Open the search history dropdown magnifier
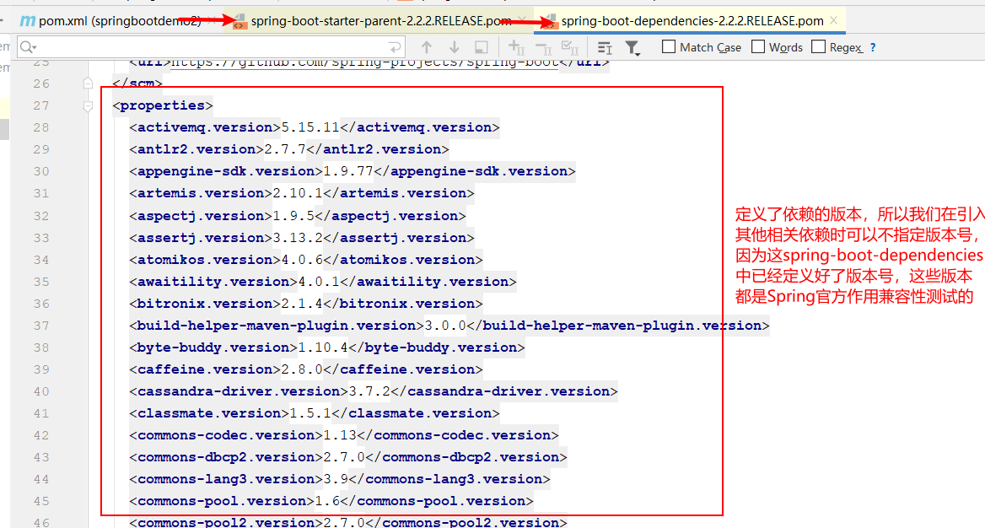Viewport: 985px width, 528px height. click(28, 47)
